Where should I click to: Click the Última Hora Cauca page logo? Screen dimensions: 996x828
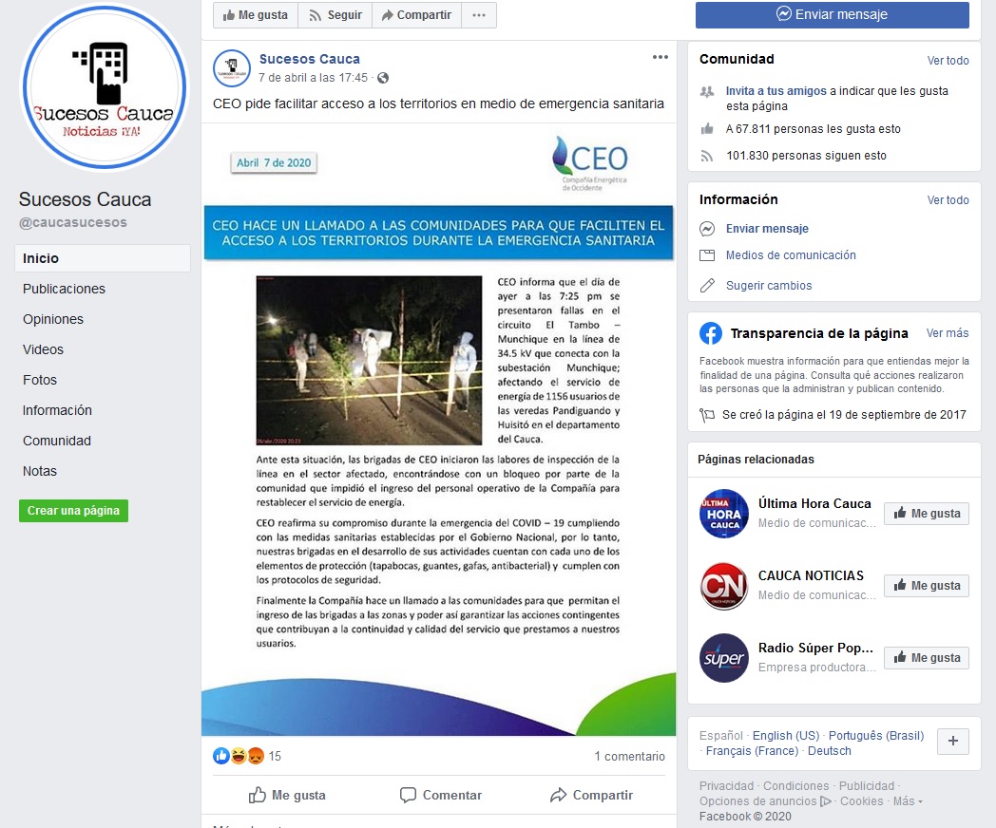pyautogui.click(x=724, y=514)
